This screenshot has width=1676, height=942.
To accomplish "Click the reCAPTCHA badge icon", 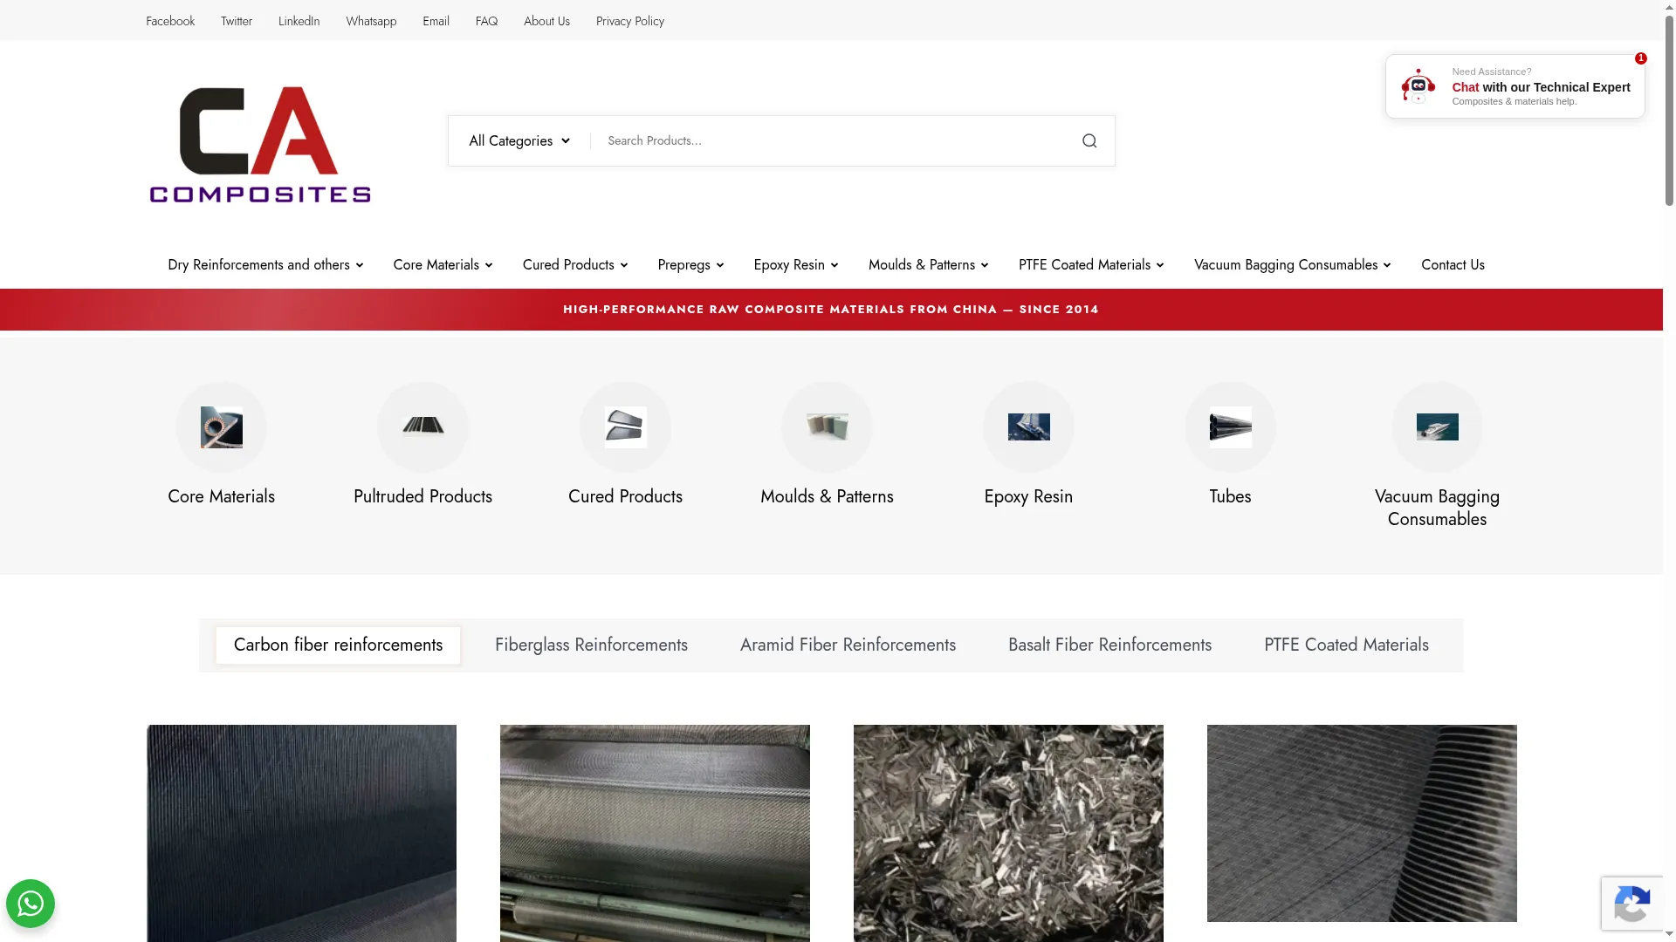I will tap(1631, 904).
